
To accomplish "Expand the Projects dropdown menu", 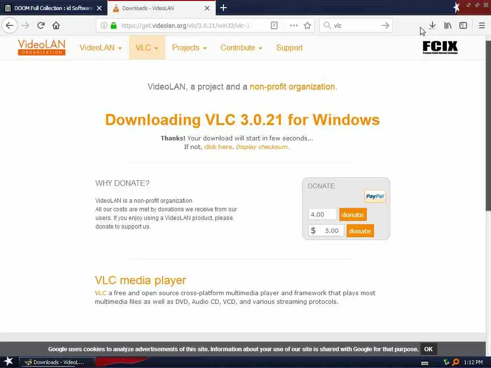I will pyautogui.click(x=189, y=47).
